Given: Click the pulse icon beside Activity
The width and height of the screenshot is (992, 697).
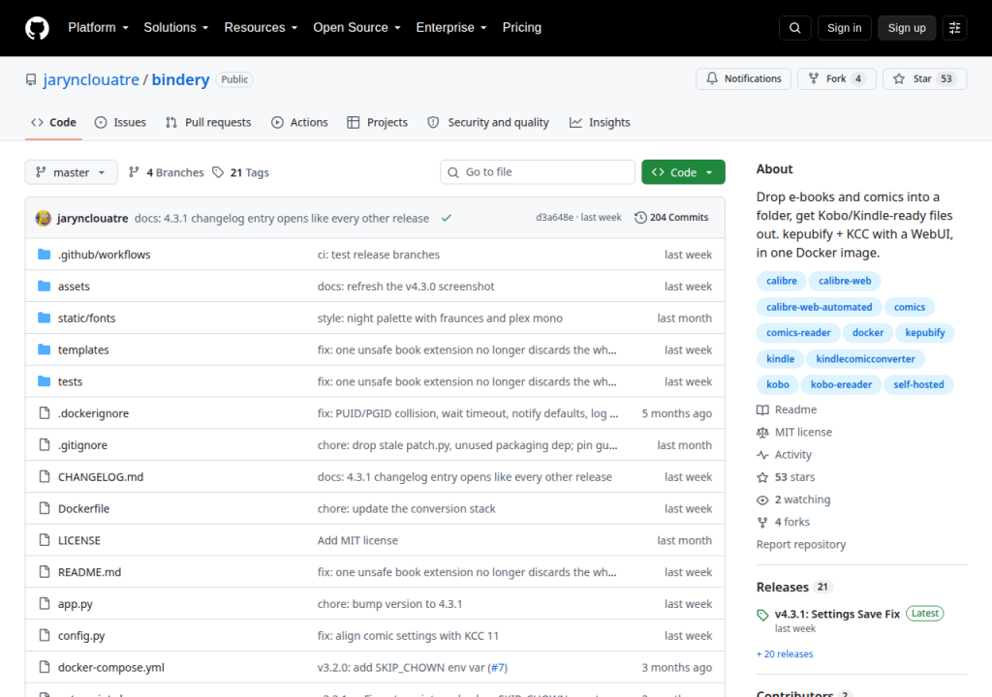Looking at the screenshot, I should pos(762,455).
